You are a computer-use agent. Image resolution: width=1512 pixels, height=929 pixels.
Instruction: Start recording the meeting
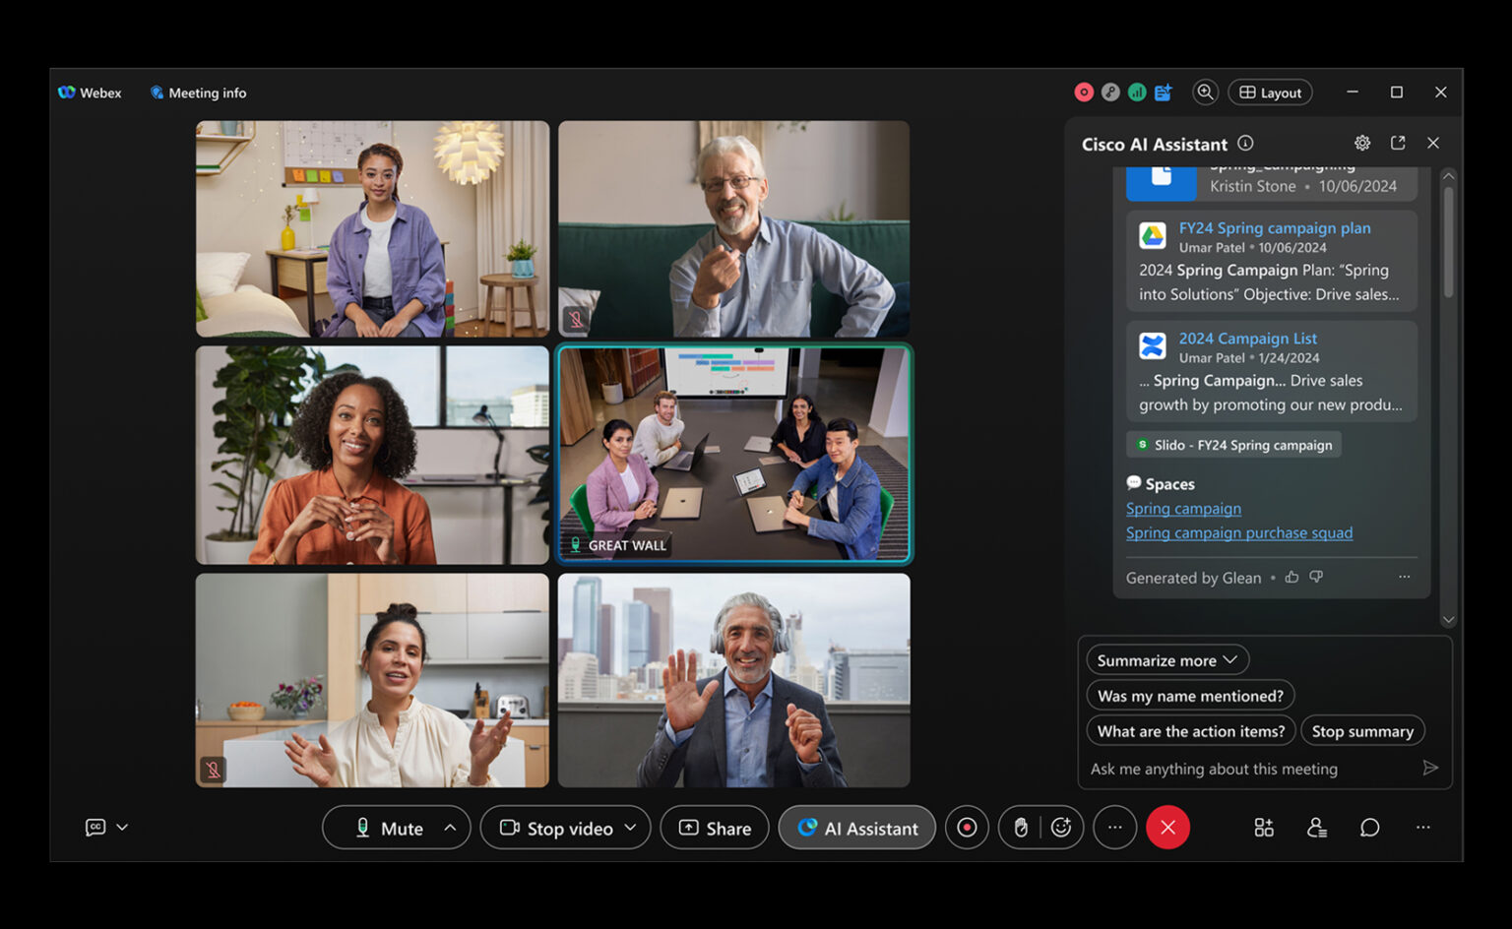pos(967,827)
